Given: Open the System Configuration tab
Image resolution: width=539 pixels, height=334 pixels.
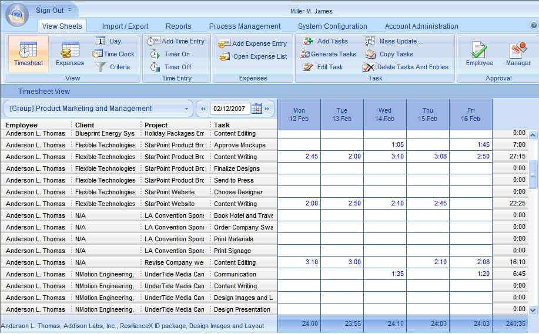Looking at the screenshot, I should [332, 26].
